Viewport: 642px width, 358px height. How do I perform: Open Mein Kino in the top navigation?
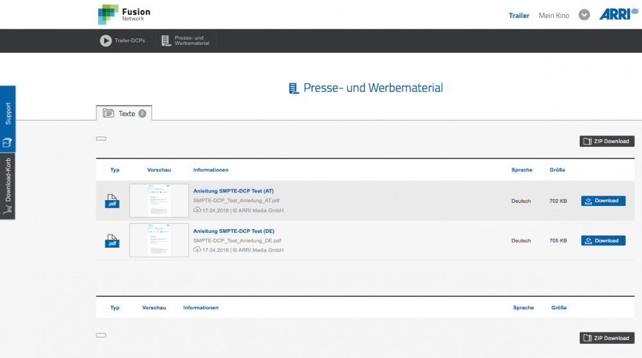point(555,15)
